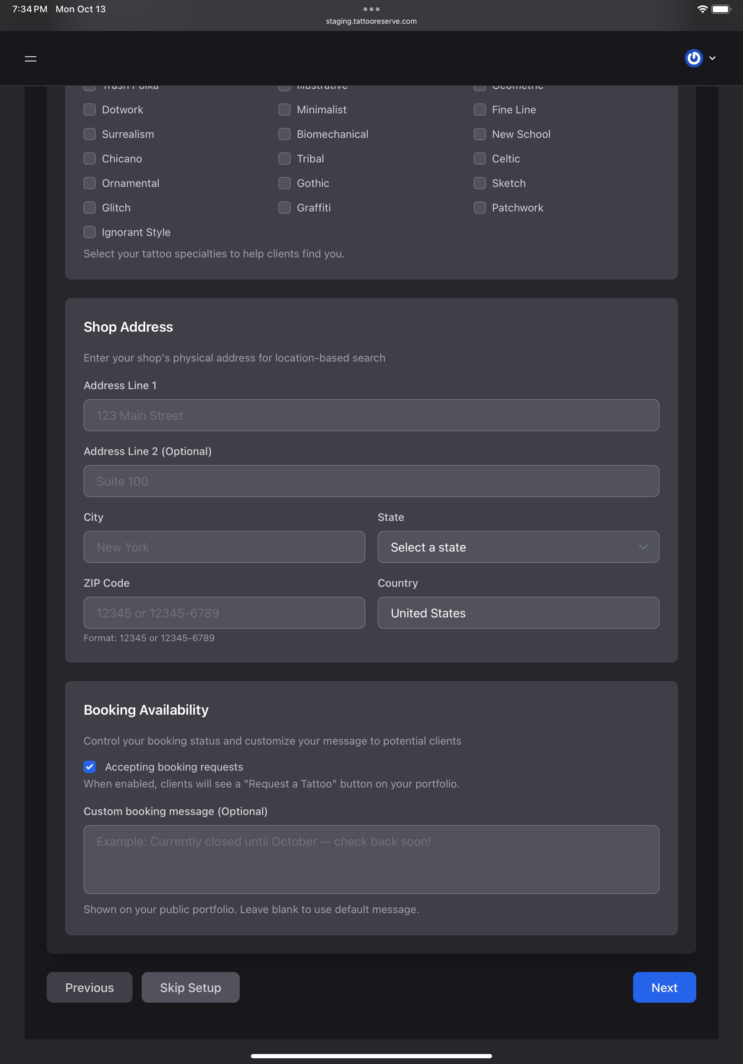Check the Dotwork style checkbox
The image size is (743, 1064).
coord(90,110)
